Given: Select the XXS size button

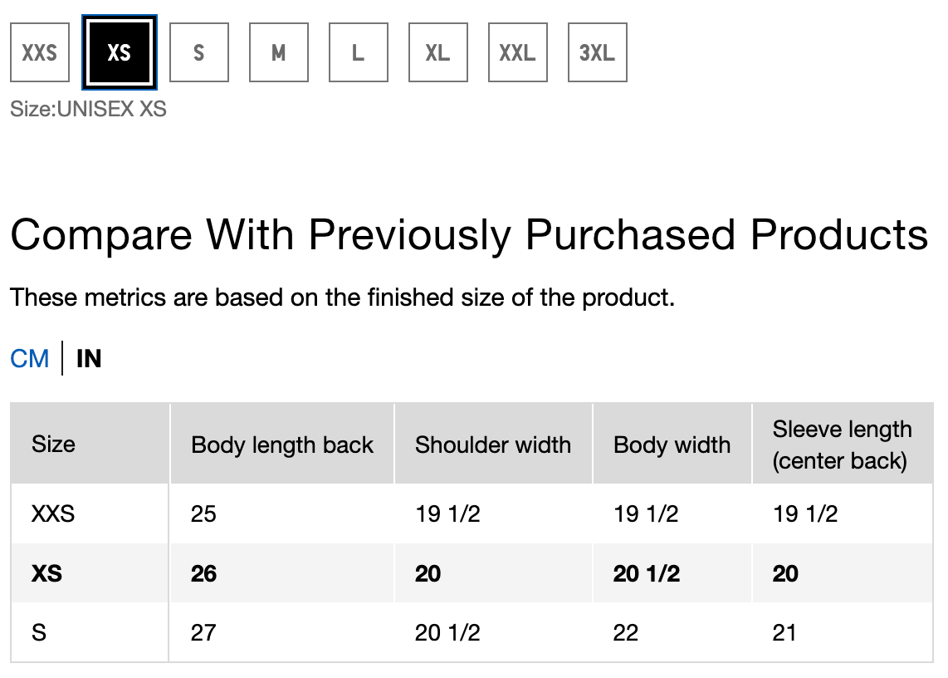Looking at the screenshot, I should coord(40,52).
